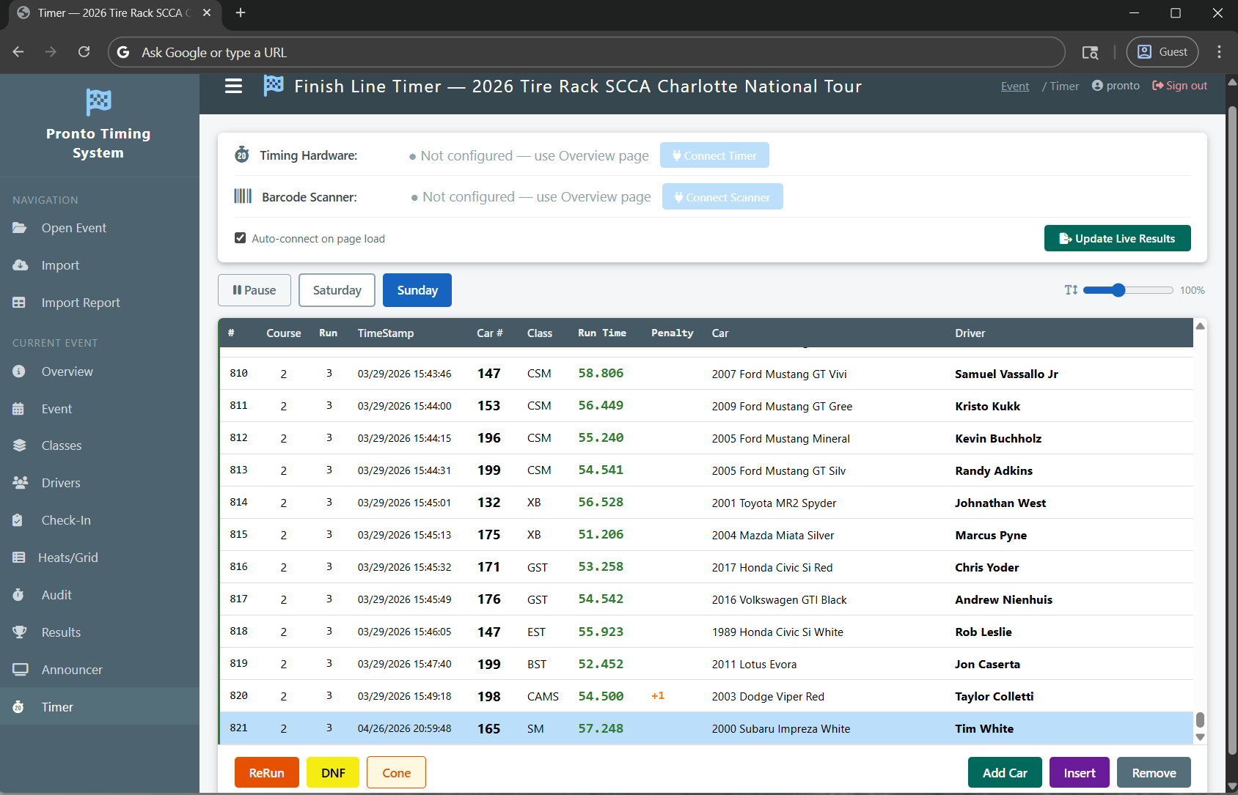Click the Announcer monitor icon
The width and height of the screenshot is (1238, 795).
20,670
